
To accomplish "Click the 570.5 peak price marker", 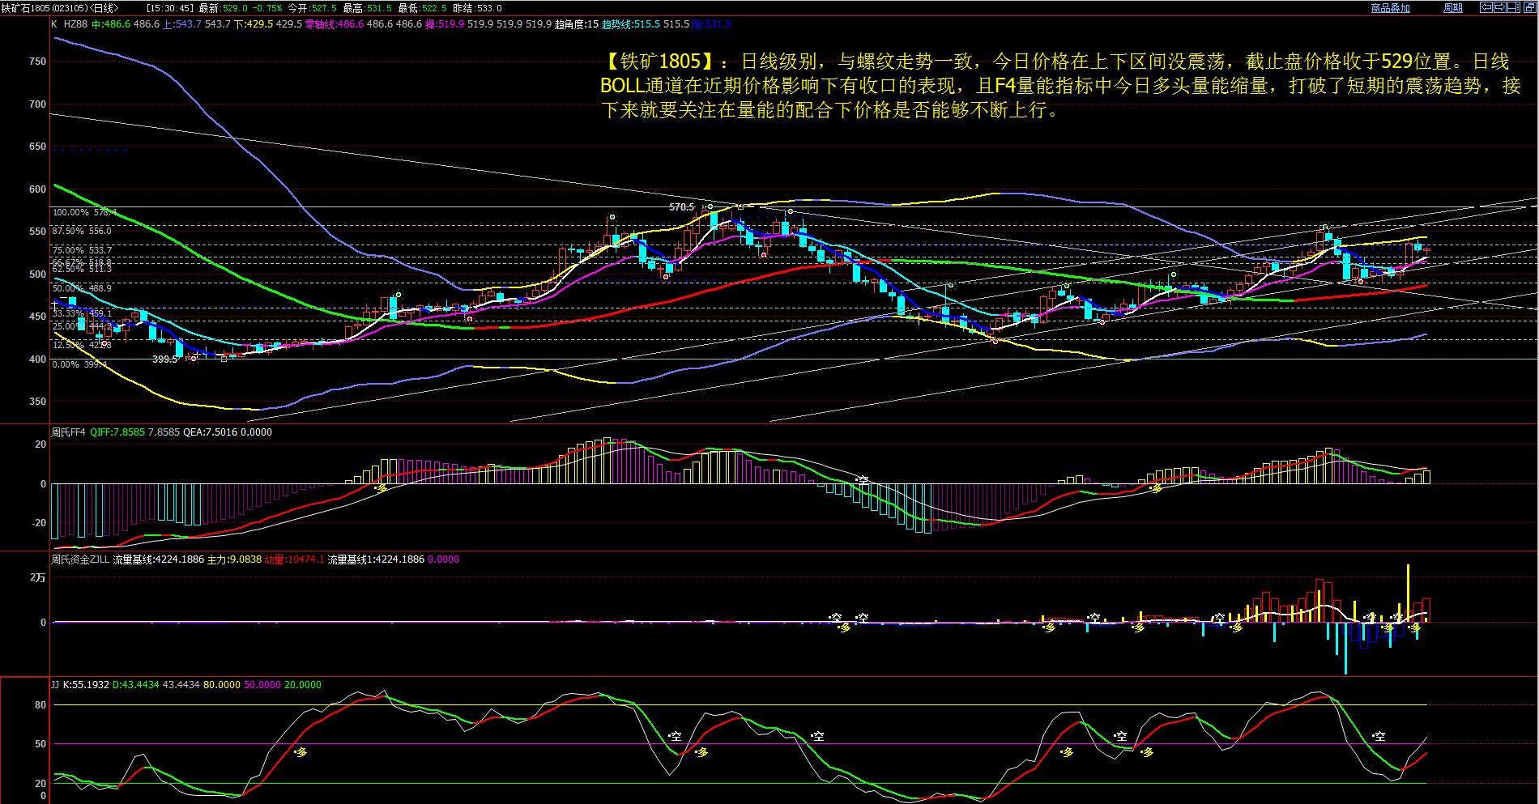I will click(x=682, y=207).
